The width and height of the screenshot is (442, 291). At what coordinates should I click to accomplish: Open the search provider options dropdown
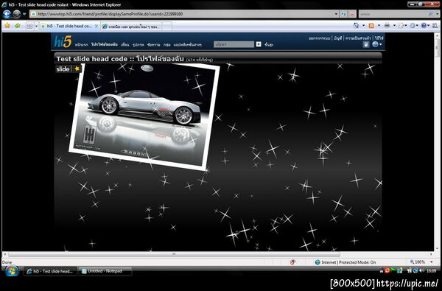point(437,14)
